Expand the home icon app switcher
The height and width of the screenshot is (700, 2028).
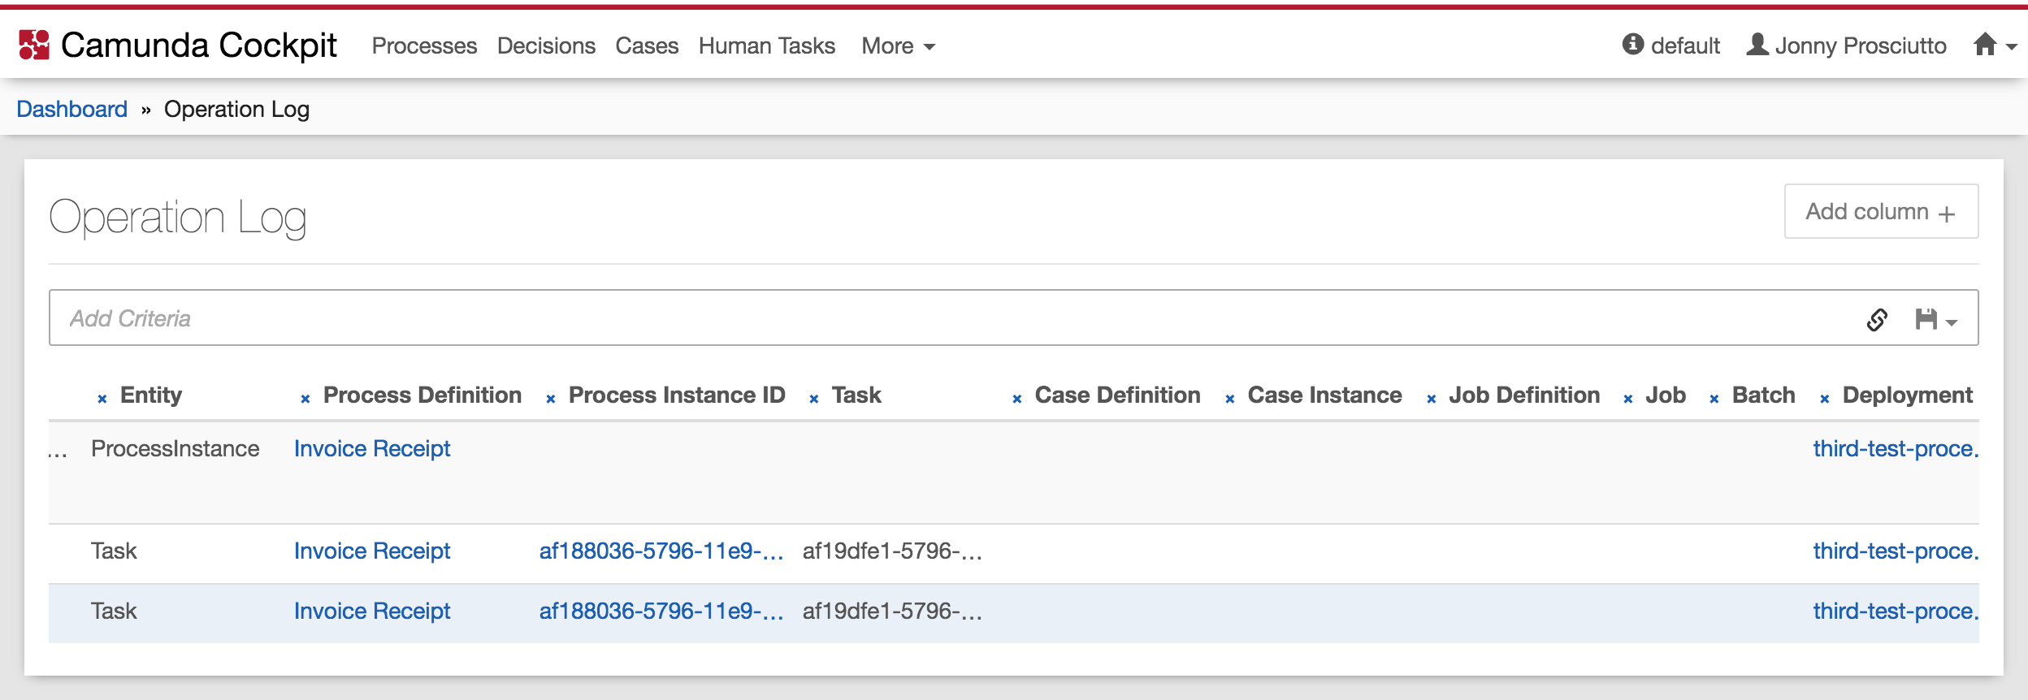click(1994, 45)
